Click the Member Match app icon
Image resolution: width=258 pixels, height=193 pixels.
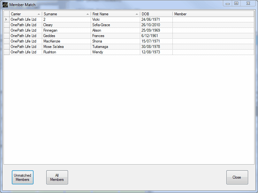pyautogui.click(x=5, y=5)
